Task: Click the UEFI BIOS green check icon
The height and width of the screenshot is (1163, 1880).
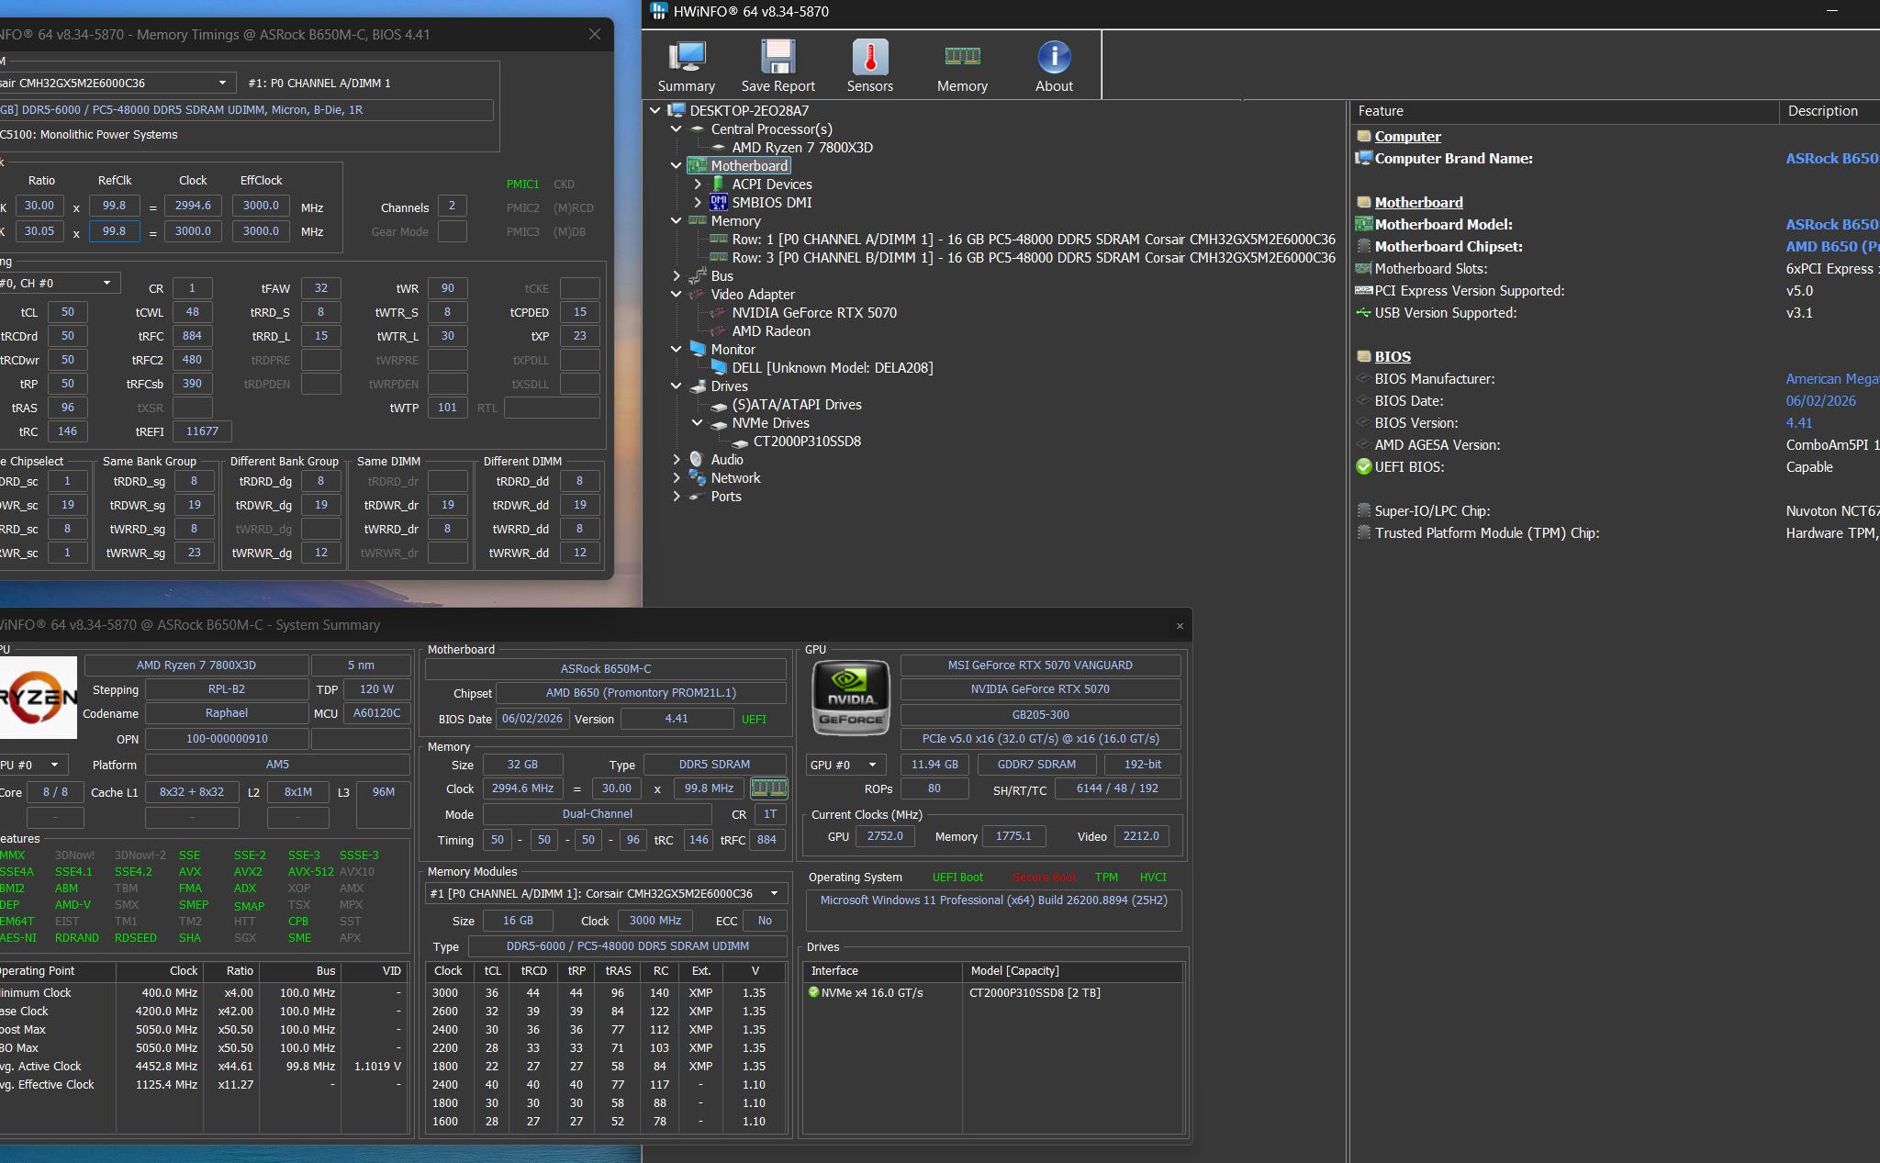Action: coord(1363,467)
